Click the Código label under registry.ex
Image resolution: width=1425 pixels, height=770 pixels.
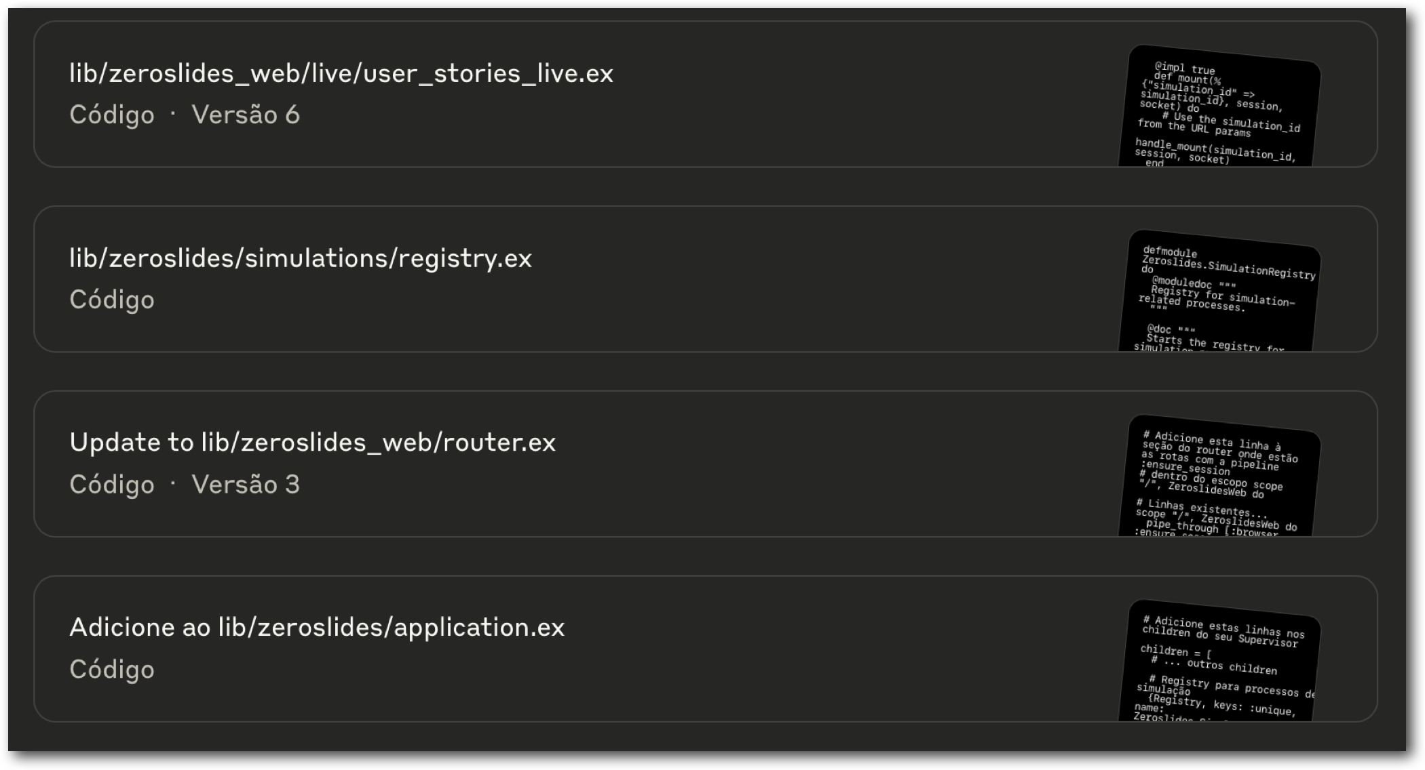tap(112, 300)
